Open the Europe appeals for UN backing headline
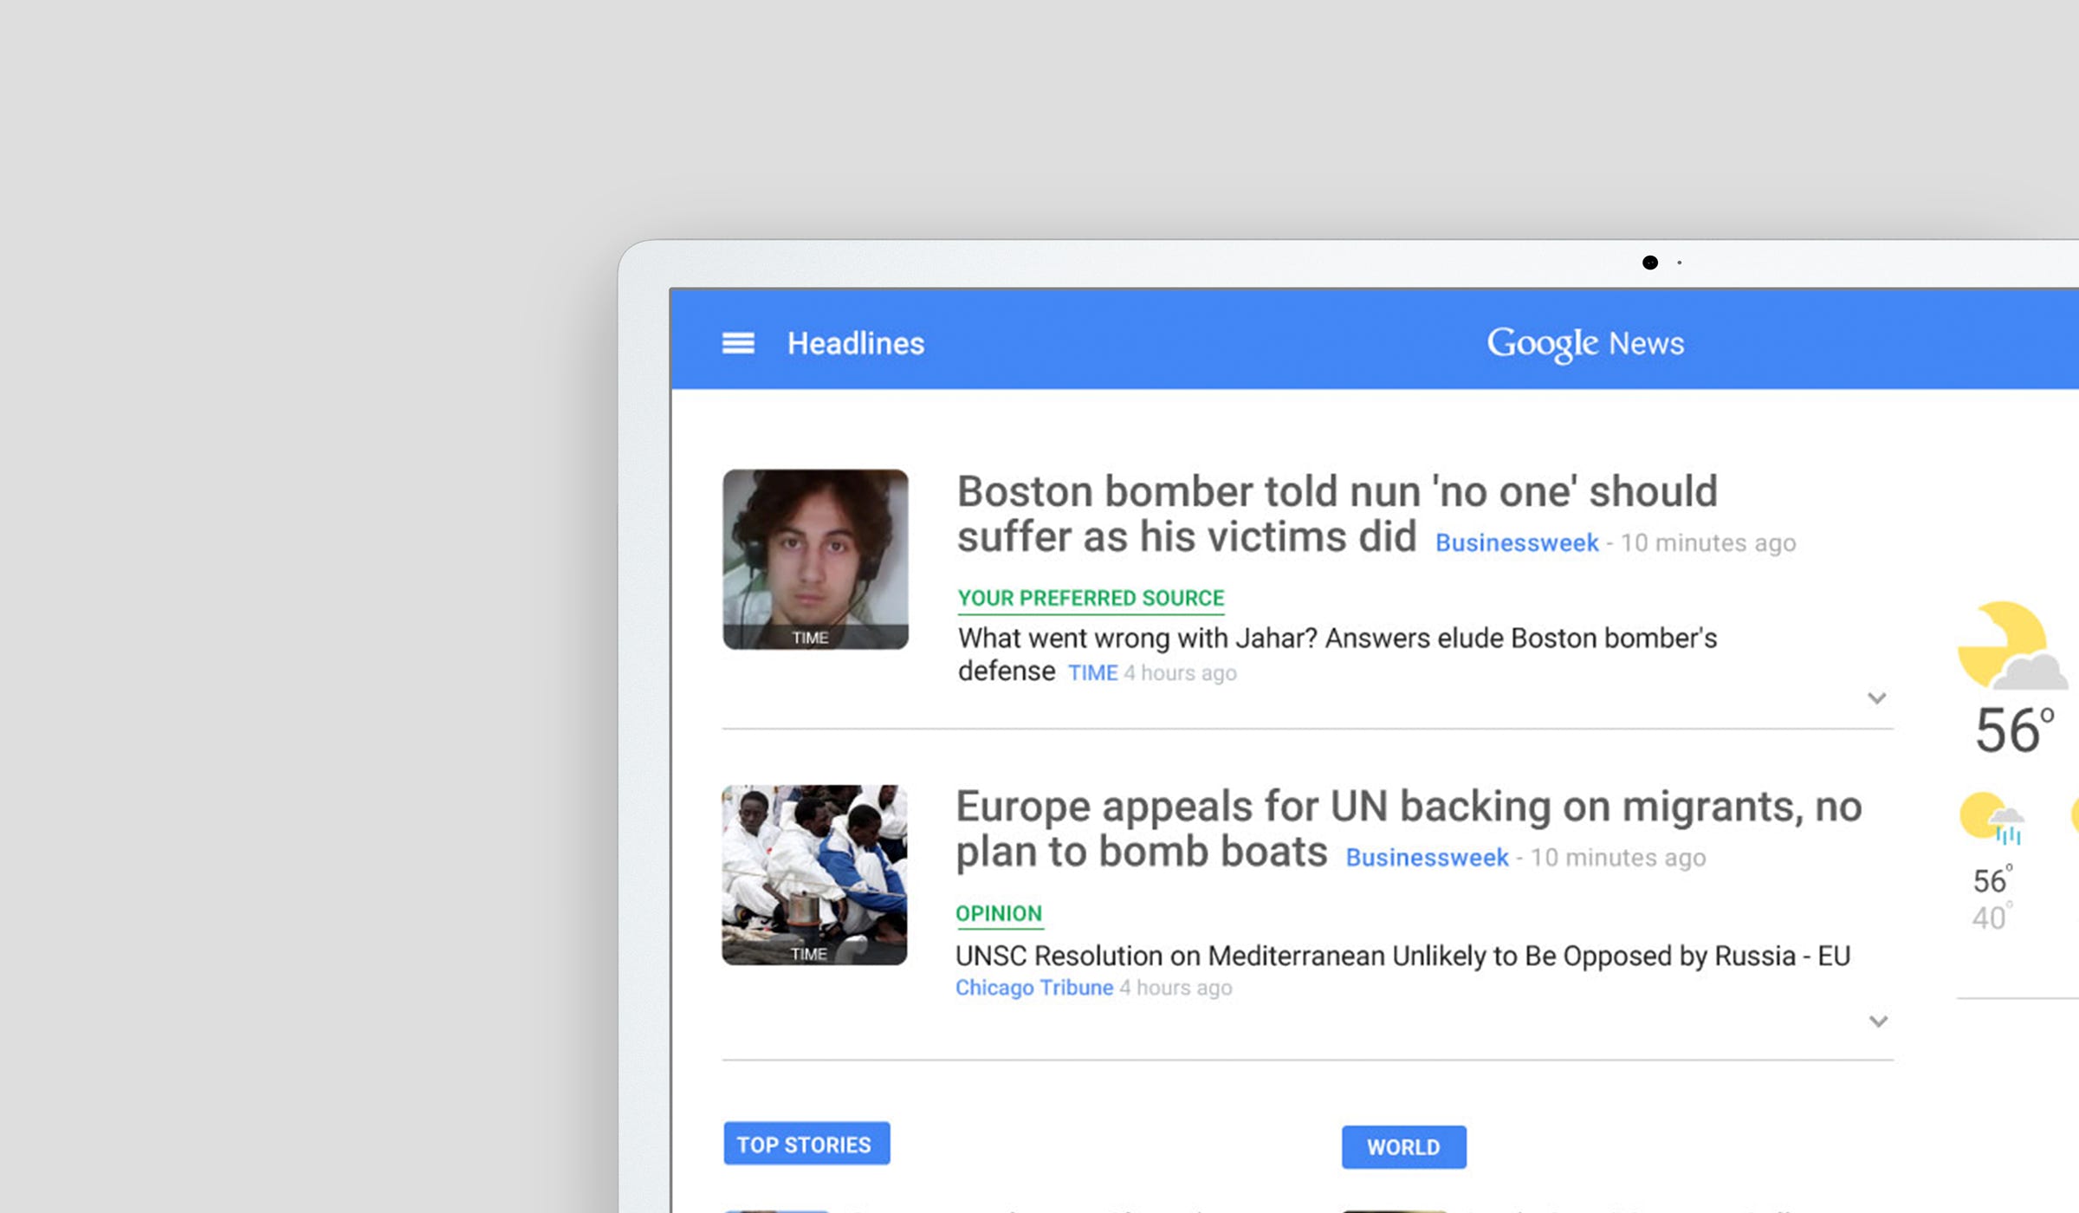Screen dimensions: 2079x1213 tap(1409, 828)
